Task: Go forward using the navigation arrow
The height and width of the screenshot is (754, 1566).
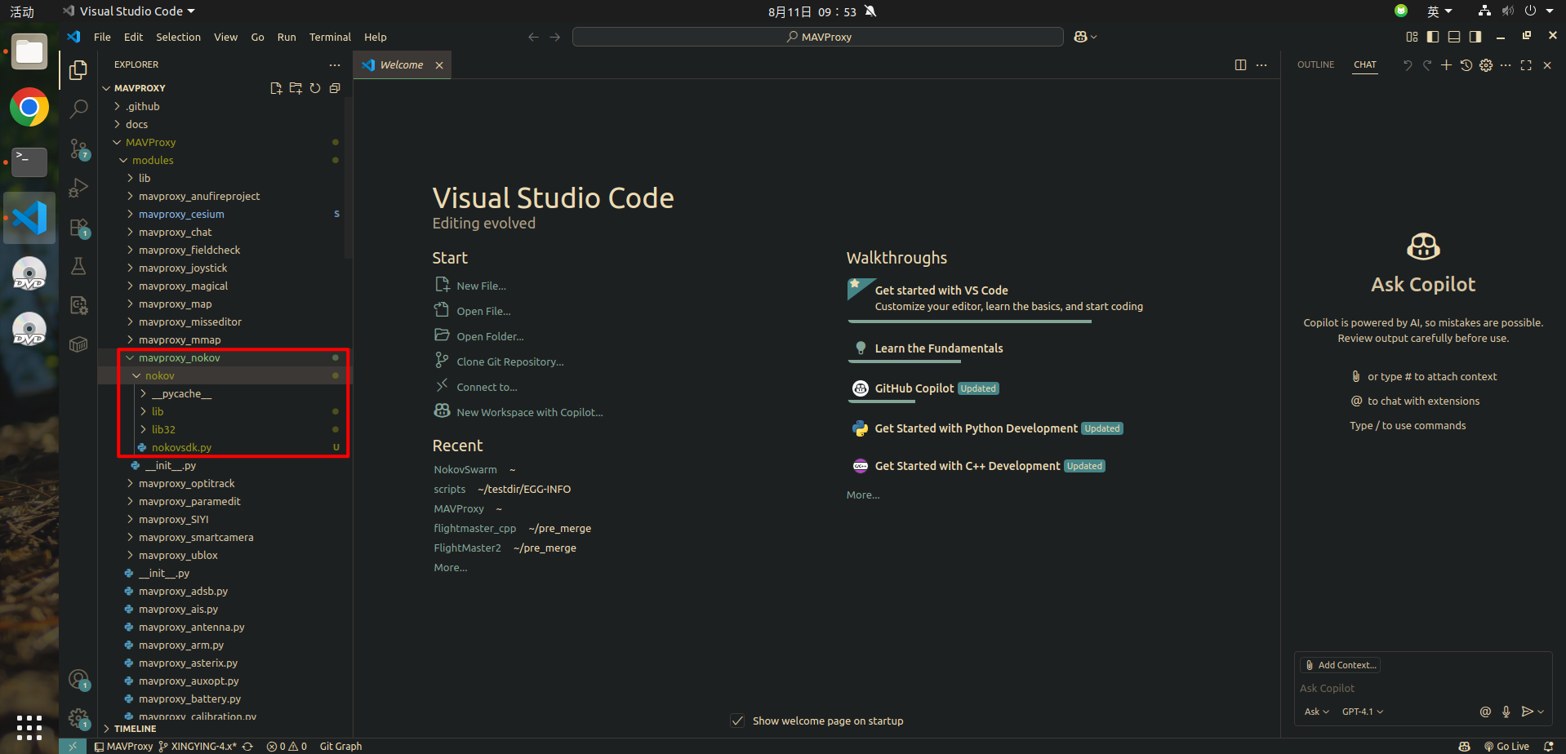Action: tap(555, 37)
